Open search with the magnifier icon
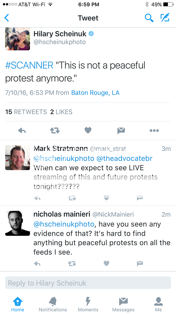Image resolution: width=176 pixels, height=314 pixels. [149, 18]
